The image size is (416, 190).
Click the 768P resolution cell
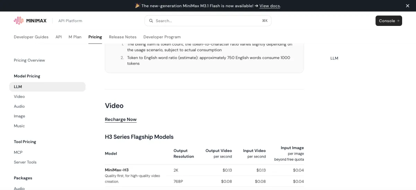178,181
